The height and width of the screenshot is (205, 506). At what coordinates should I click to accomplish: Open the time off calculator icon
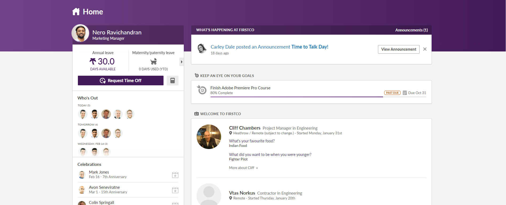173,81
